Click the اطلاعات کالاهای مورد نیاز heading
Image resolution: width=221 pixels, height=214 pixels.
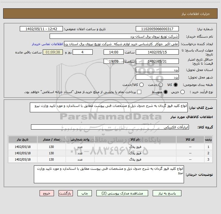click(191, 117)
